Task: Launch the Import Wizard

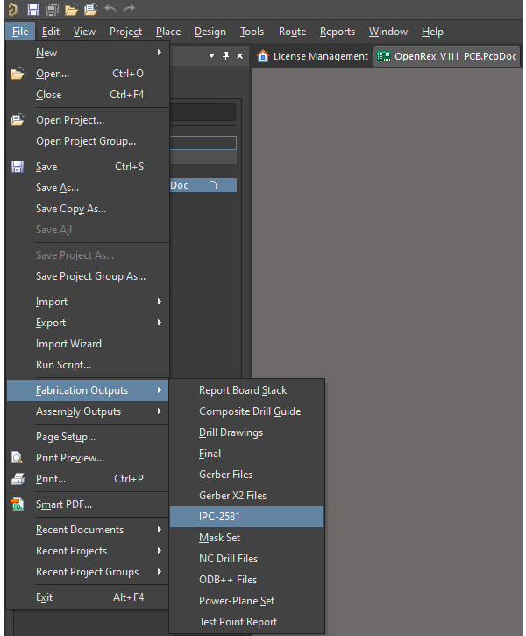Action: [88, 344]
